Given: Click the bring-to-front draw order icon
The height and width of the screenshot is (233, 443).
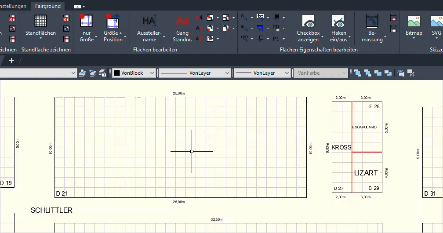Looking at the screenshot, I should point(358,73).
